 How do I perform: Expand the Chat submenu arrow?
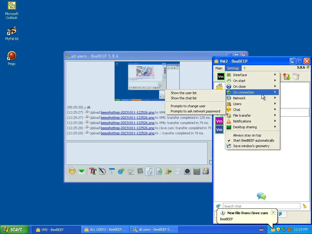(275, 109)
